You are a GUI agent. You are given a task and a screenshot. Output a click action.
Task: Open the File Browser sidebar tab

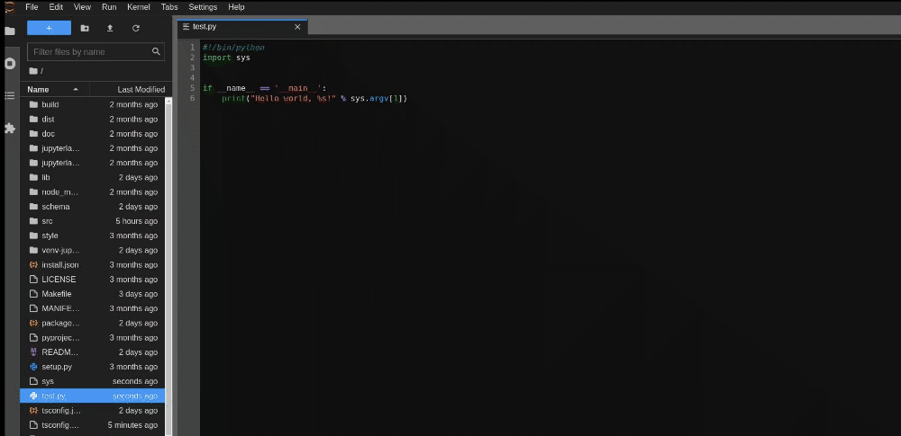(10, 31)
